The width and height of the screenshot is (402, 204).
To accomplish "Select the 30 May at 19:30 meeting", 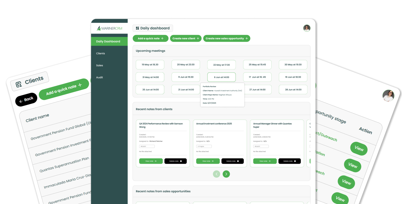I will click(x=293, y=65).
